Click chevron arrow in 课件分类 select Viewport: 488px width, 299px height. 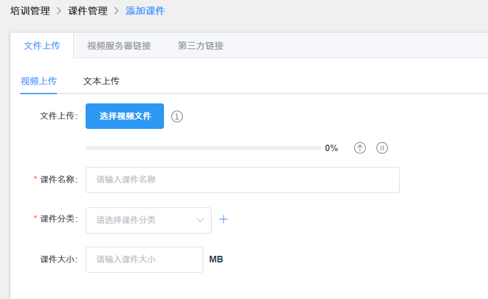pyautogui.click(x=200, y=220)
